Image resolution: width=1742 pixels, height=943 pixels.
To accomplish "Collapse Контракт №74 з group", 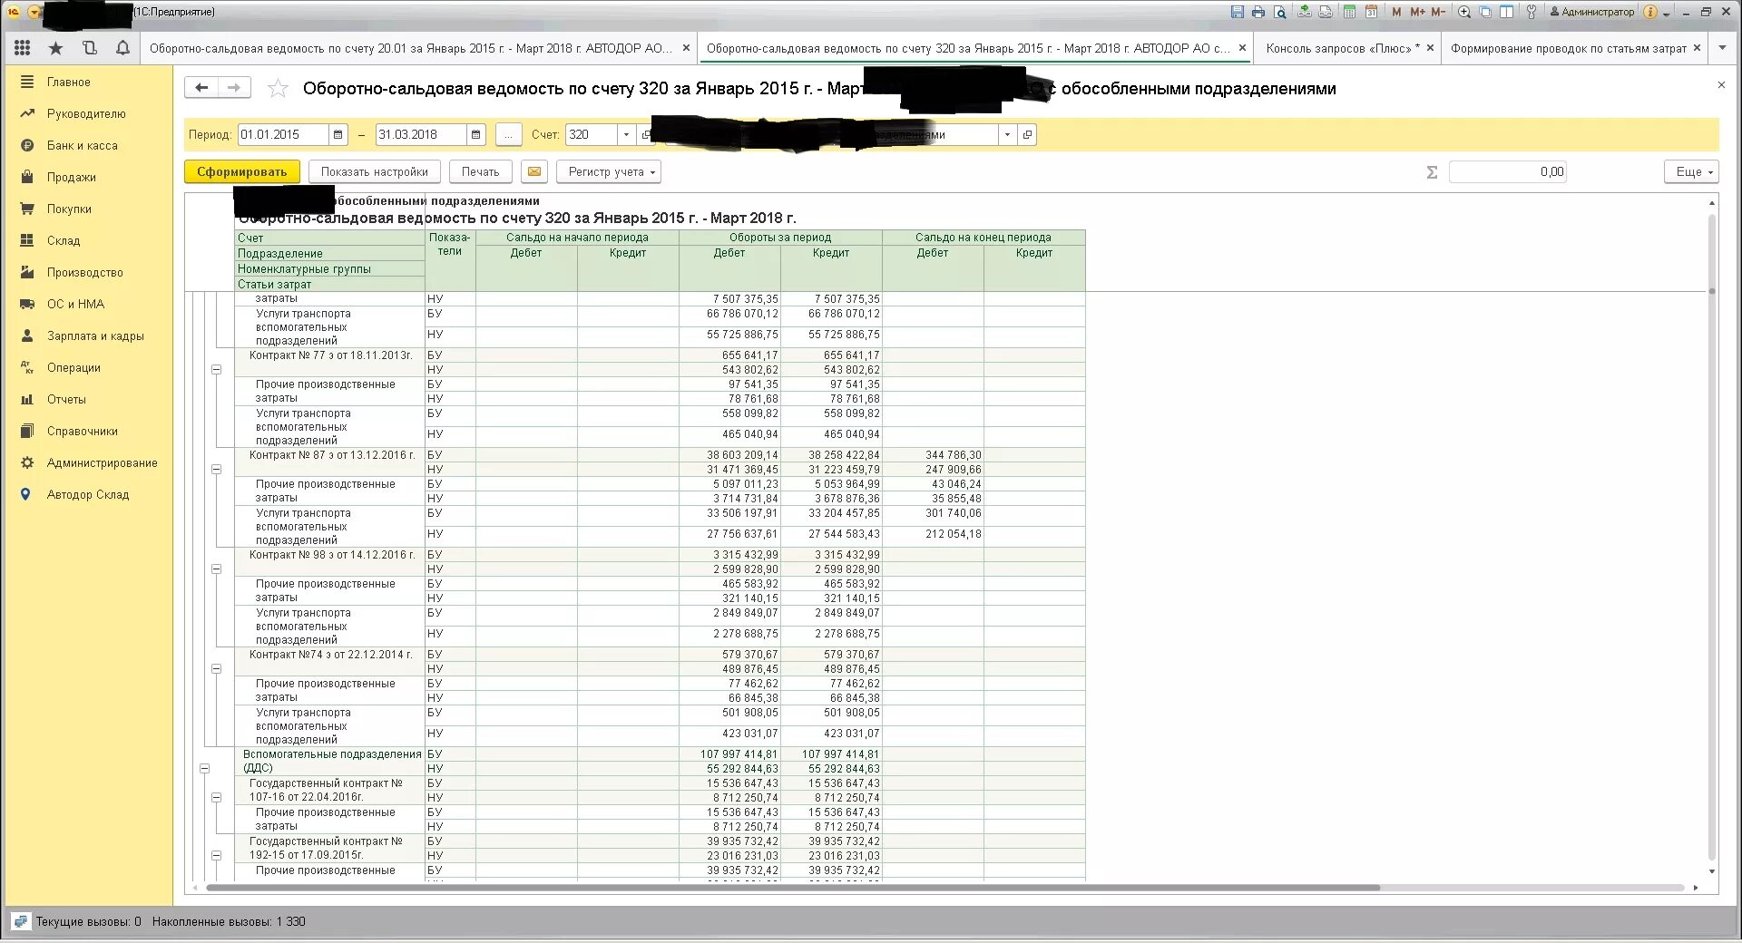I will pyautogui.click(x=216, y=669).
